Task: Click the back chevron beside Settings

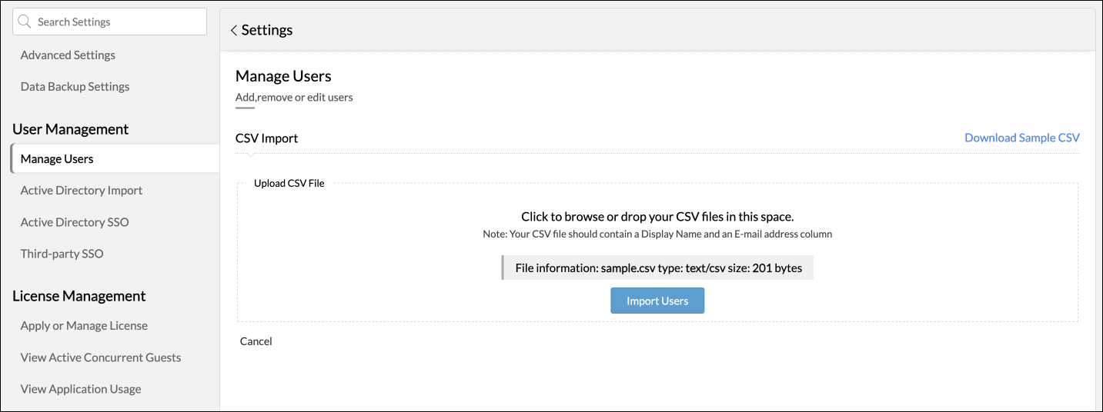Action: point(233,31)
